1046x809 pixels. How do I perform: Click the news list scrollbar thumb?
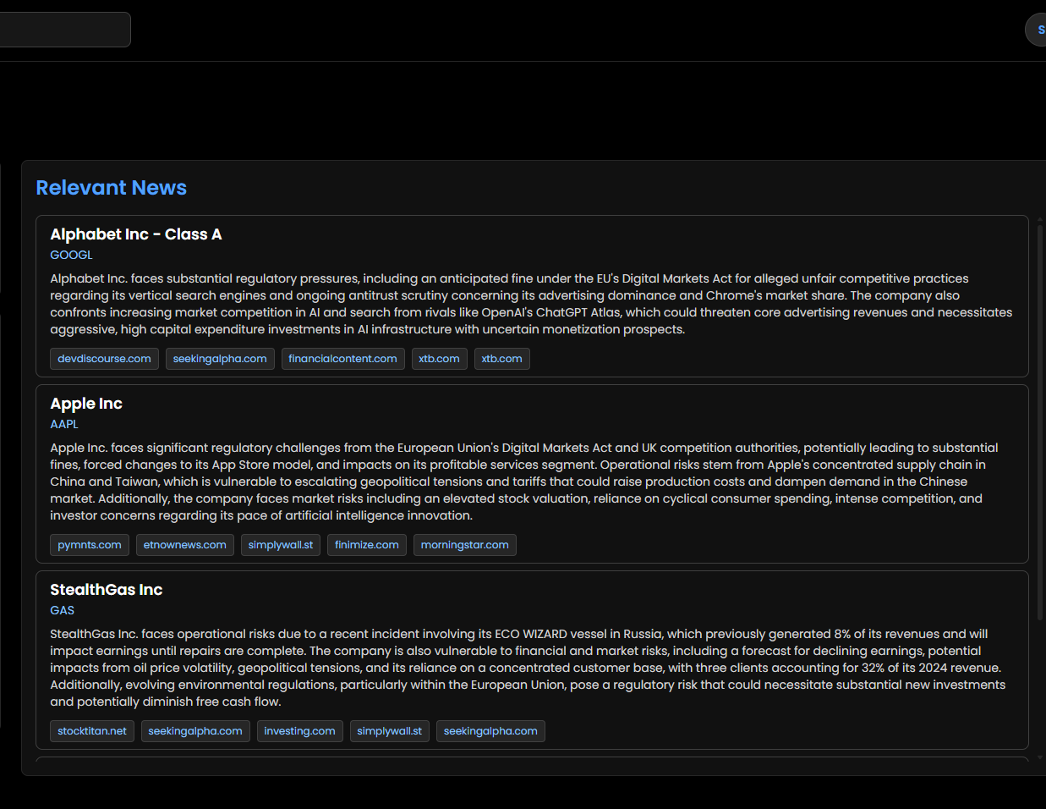tap(1040, 423)
